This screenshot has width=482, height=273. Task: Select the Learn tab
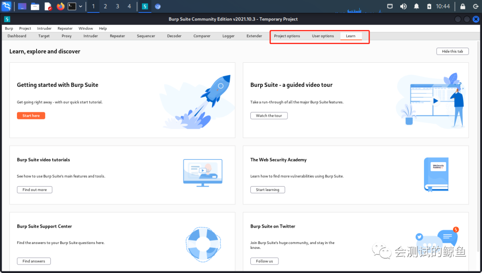click(351, 36)
